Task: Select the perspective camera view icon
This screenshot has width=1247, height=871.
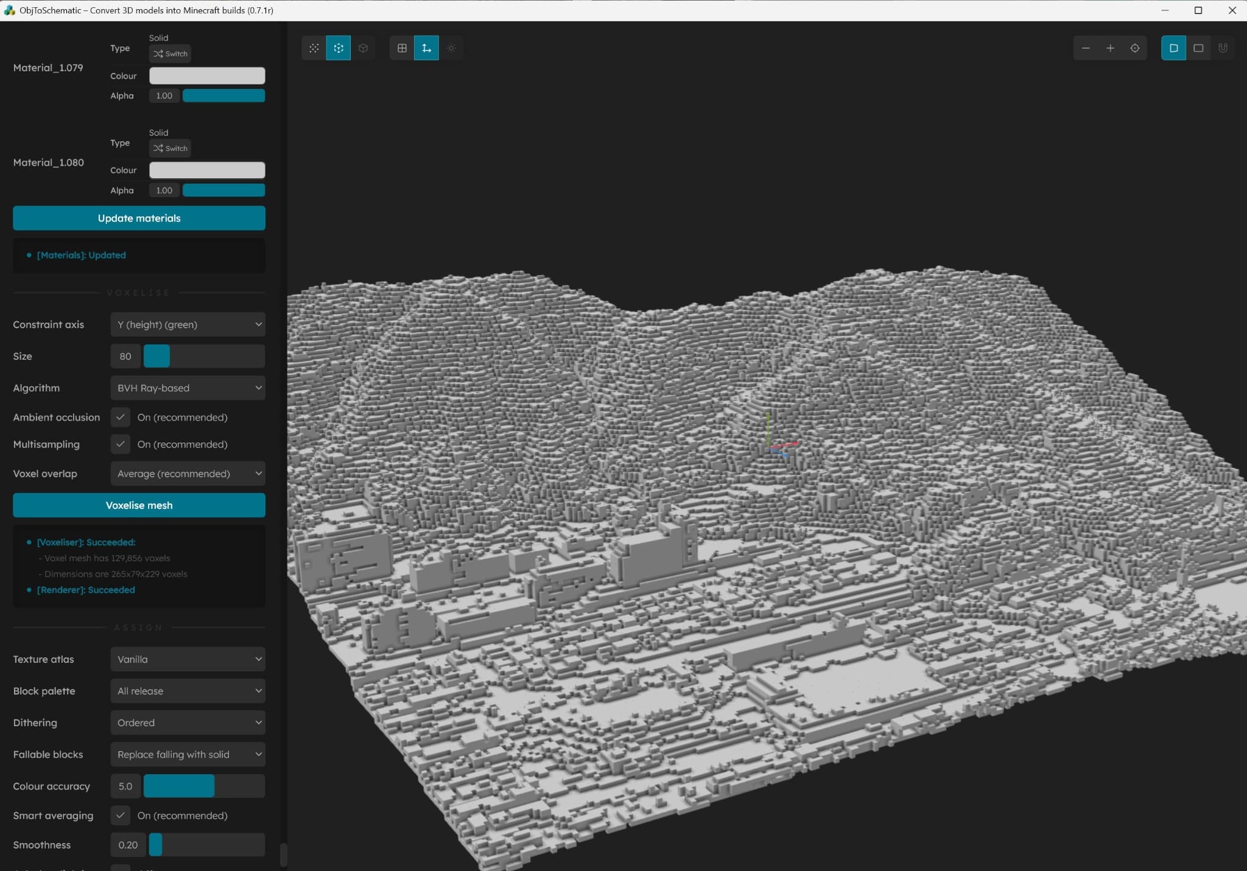Action: (1173, 48)
